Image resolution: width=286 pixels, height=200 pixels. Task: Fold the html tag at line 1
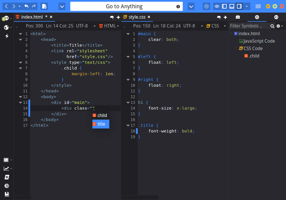[x=21, y=34]
